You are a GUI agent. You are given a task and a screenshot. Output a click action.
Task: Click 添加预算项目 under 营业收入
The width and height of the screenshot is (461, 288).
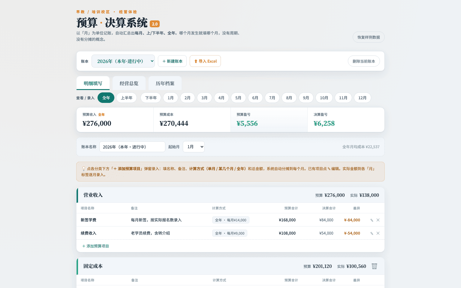[95, 246]
